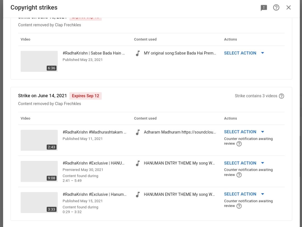Open the 2:43 video thumbnail
302x227 pixels.
(x=39, y=140)
